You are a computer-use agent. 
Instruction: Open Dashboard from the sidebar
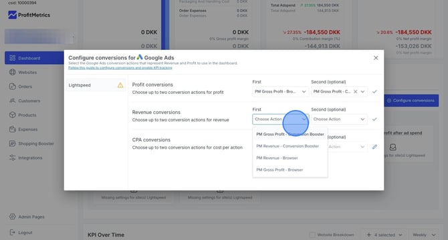point(34,58)
